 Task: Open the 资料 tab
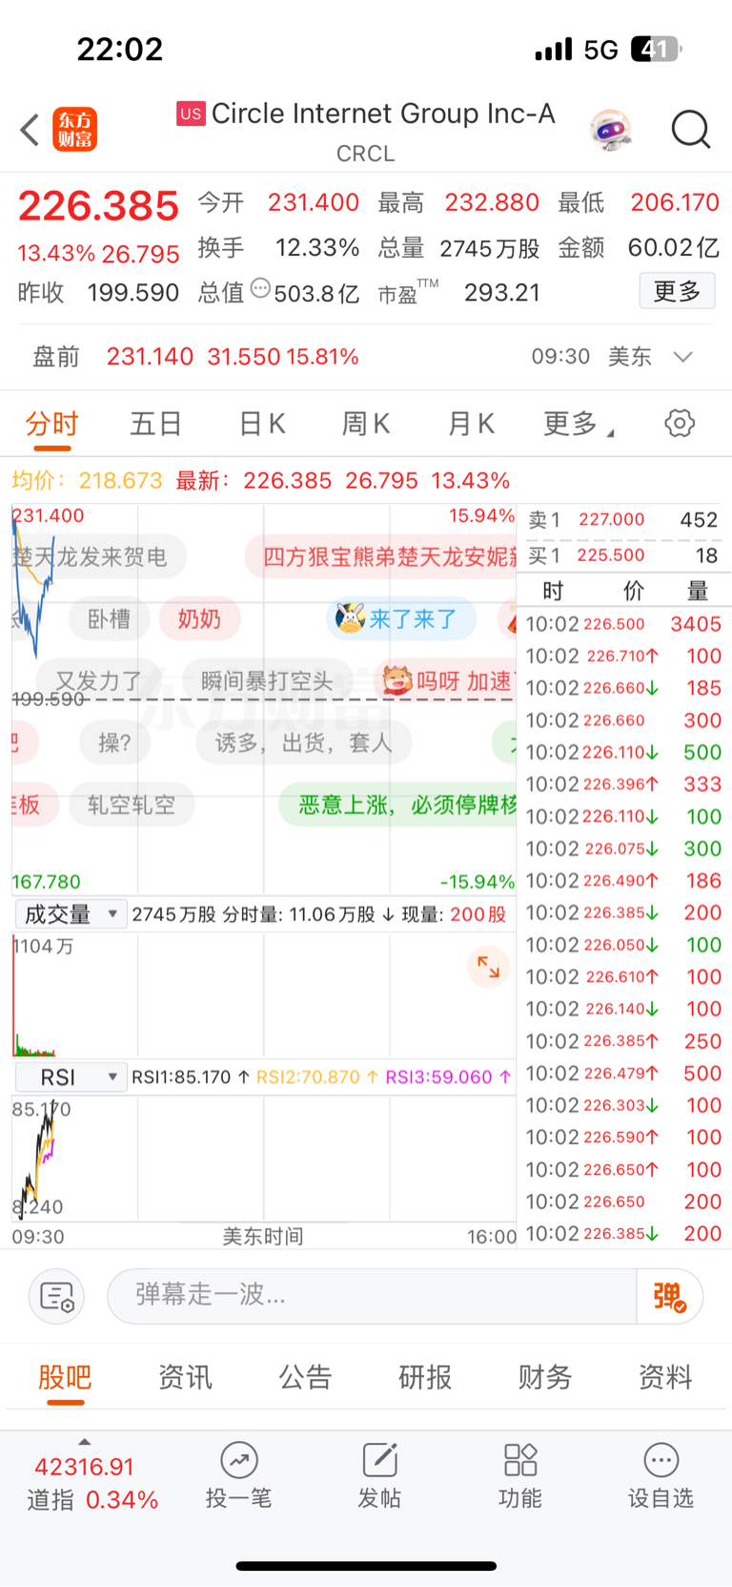coord(665,1377)
